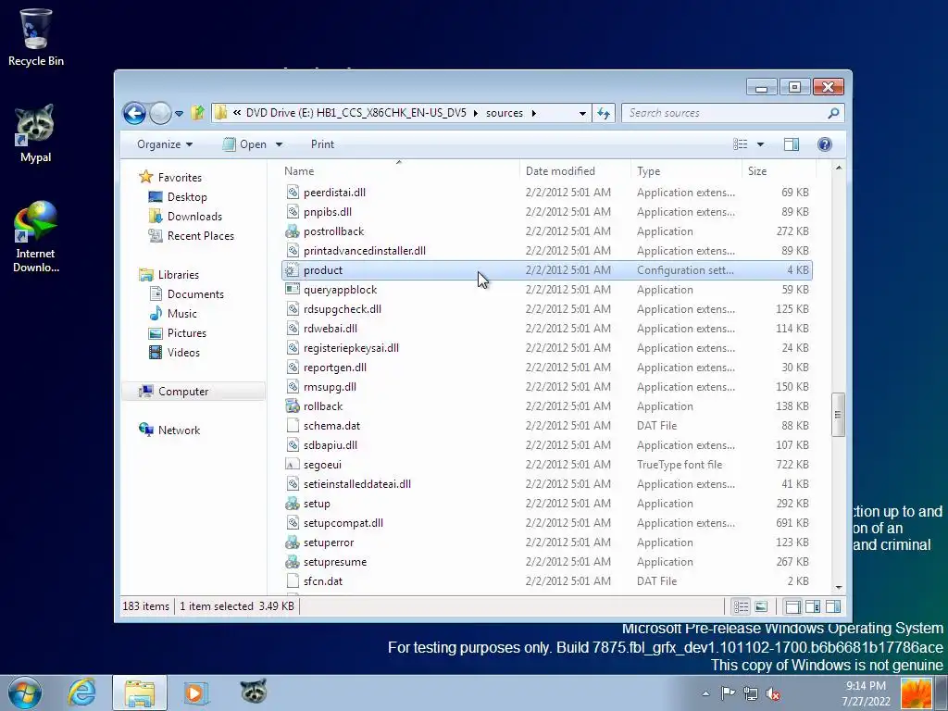This screenshot has height=711, width=948.
Task: Select the queryappblock application icon
Action: click(x=293, y=290)
